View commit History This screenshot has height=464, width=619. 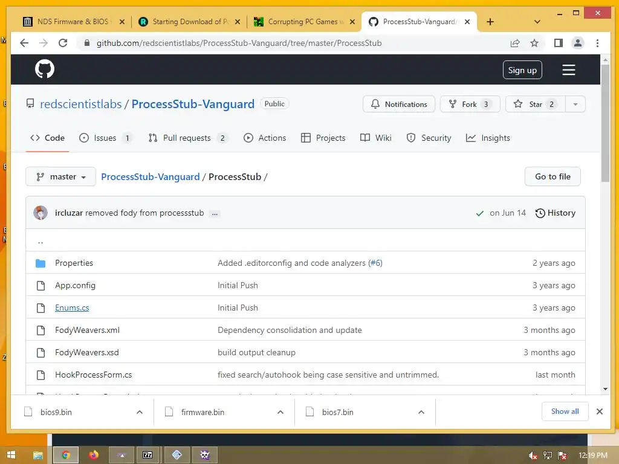tap(555, 213)
